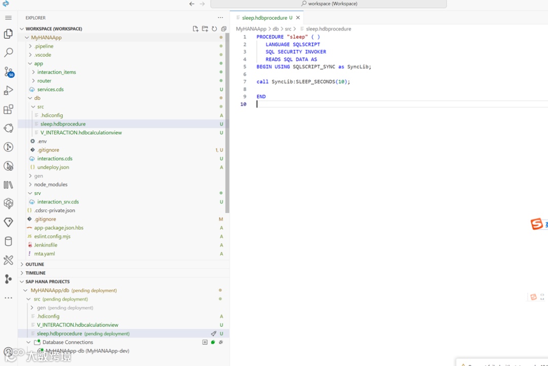Image resolution: width=548 pixels, height=366 pixels.
Task: Open V_INTERACTION.hdbcalculationview in the db src folder
Action: 81,133
